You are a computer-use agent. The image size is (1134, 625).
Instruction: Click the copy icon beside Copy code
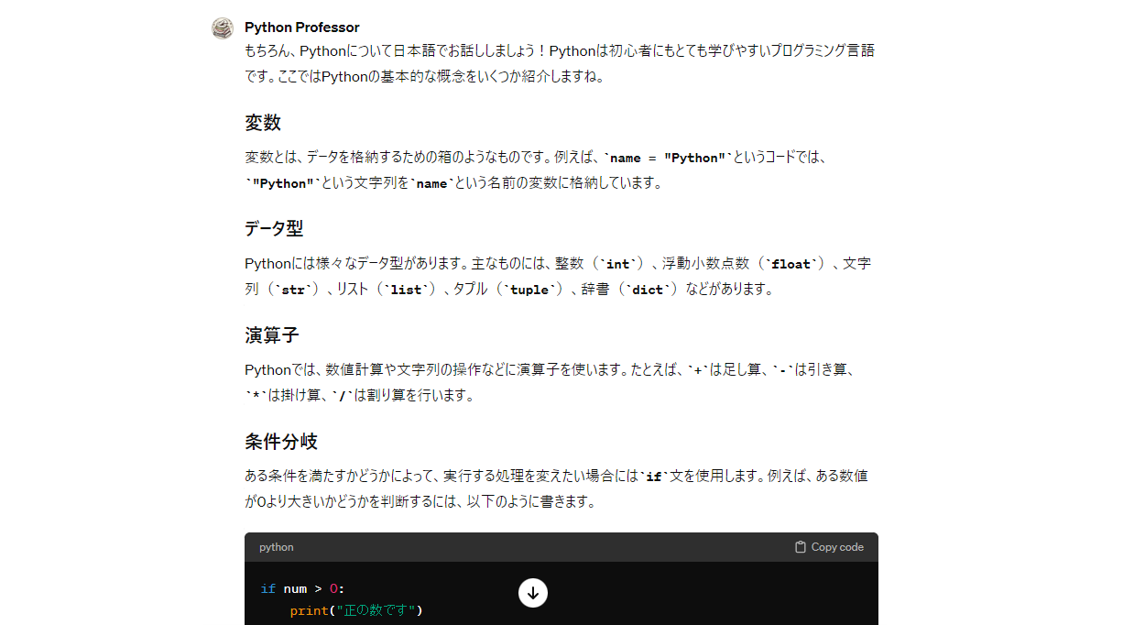click(x=799, y=546)
